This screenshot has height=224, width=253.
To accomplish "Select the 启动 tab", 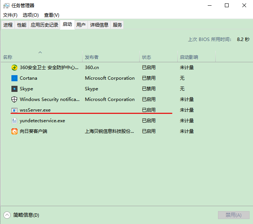I will (67, 24).
